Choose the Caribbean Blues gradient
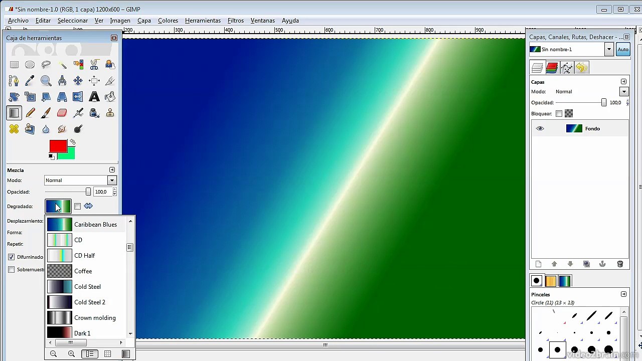642x361 pixels. 86,225
